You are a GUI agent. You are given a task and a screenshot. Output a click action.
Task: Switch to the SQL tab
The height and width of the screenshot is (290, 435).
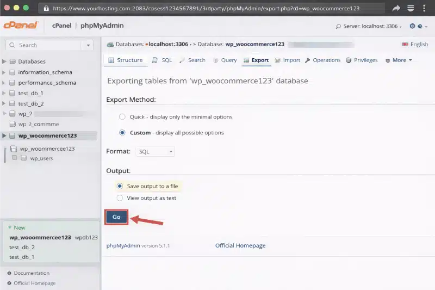(162, 60)
